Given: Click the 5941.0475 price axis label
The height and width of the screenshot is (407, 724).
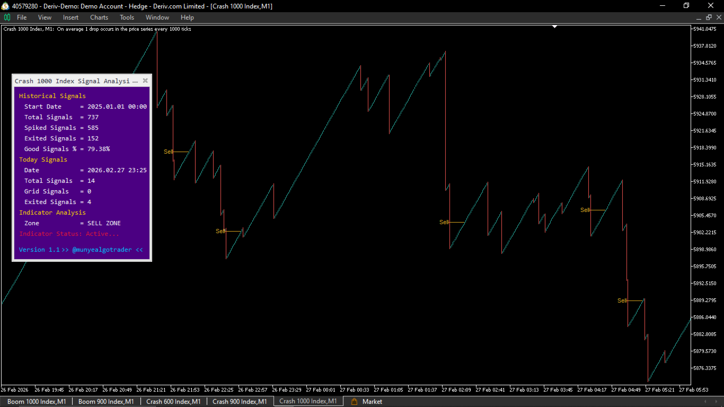Looking at the screenshot, I should pyautogui.click(x=705, y=29).
